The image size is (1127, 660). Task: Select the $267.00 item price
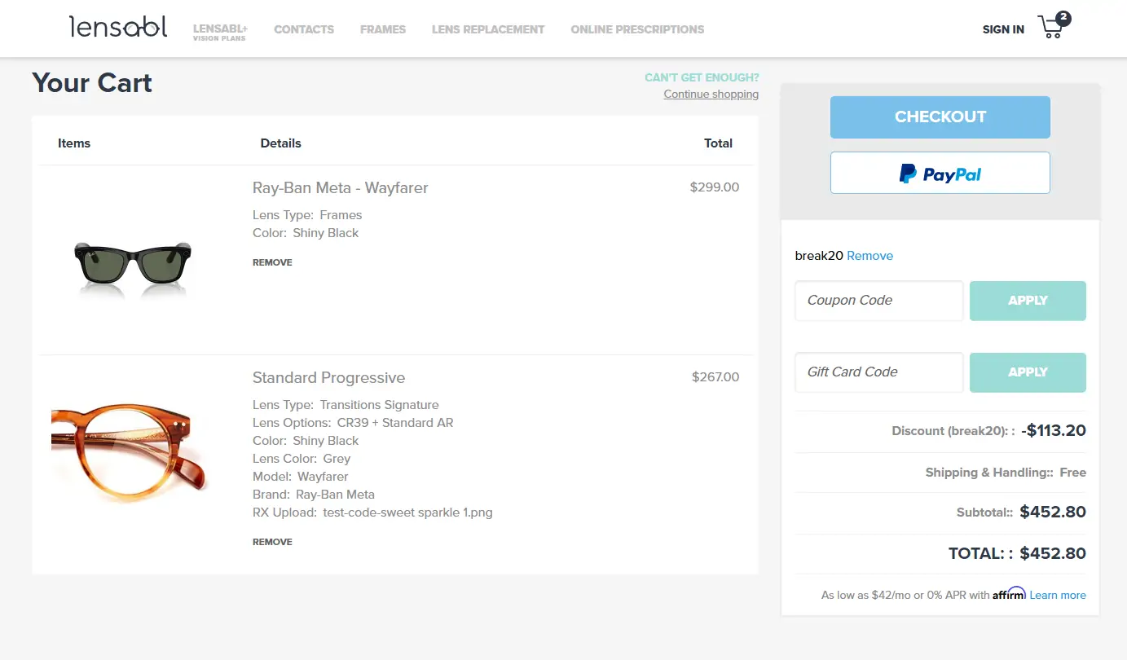[715, 377]
